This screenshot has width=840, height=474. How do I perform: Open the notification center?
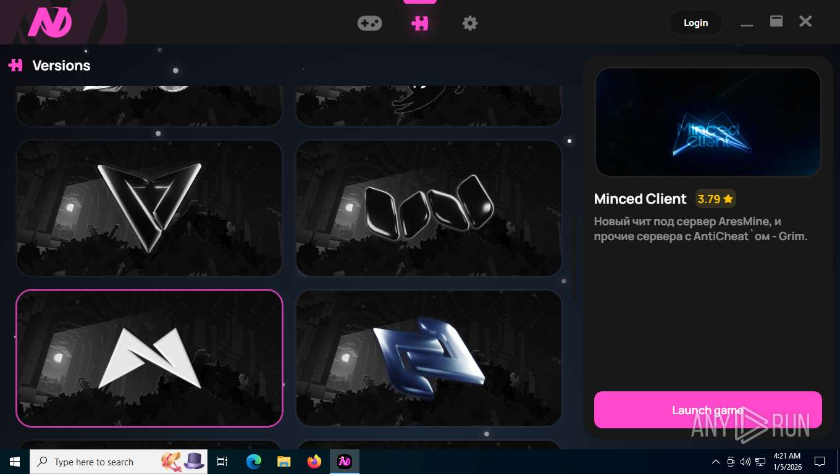point(820,462)
